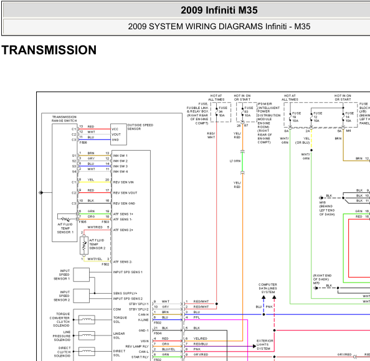Select the "REV LAMP RLY" label
370x361 pixels.
pyautogui.click(x=137, y=347)
